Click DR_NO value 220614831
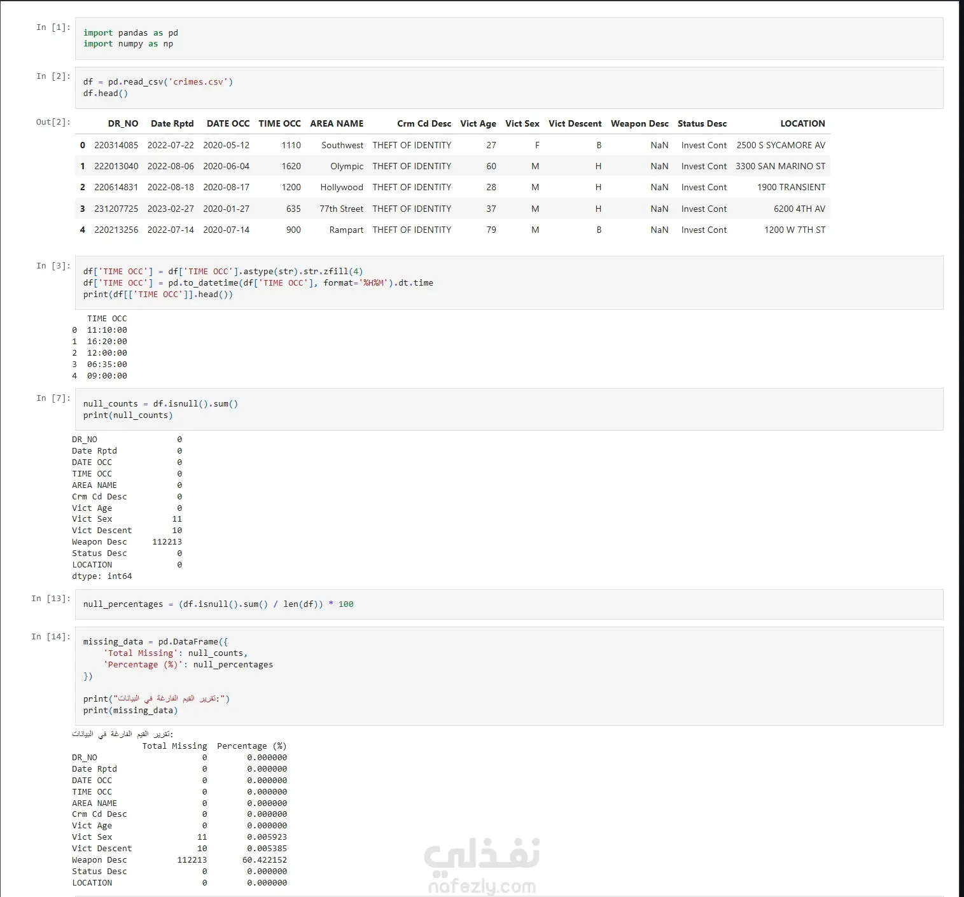Viewport: 964px width, 897px height. [x=116, y=187]
